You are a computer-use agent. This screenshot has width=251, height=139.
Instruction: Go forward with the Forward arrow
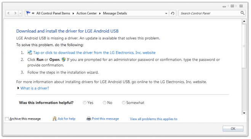click(x=15, y=13)
